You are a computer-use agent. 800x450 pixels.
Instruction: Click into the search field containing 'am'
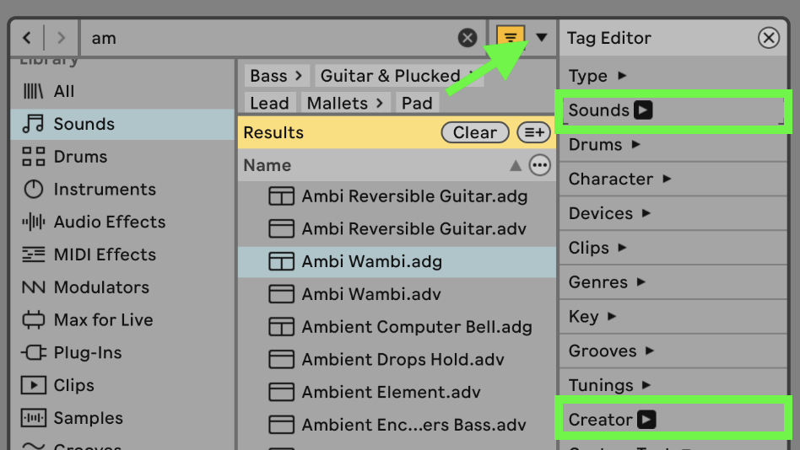[x=270, y=38]
